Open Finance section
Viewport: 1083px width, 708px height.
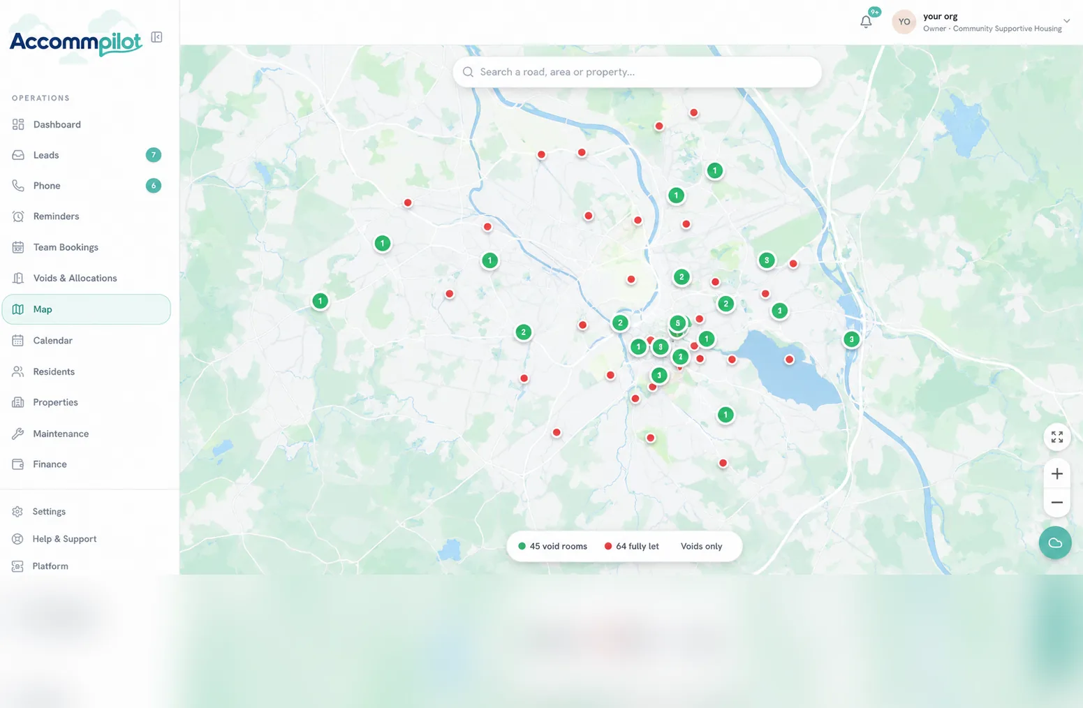pyautogui.click(x=86, y=464)
